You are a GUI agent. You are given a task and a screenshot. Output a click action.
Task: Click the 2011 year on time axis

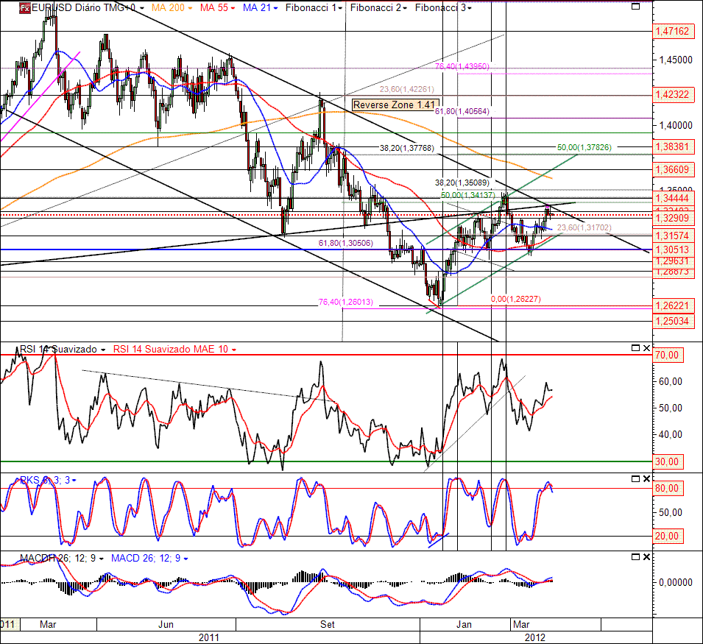[x=209, y=637]
